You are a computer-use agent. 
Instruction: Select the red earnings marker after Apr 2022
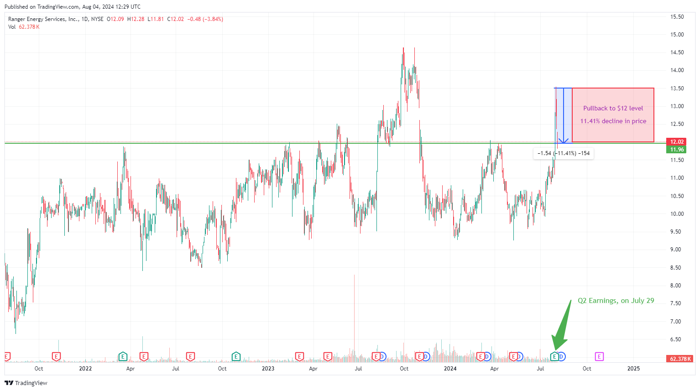(x=144, y=356)
